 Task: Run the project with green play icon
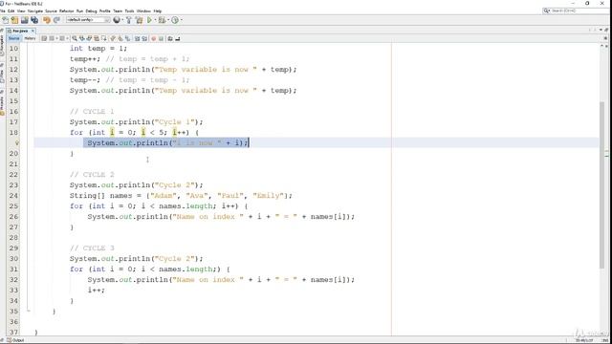(149, 20)
